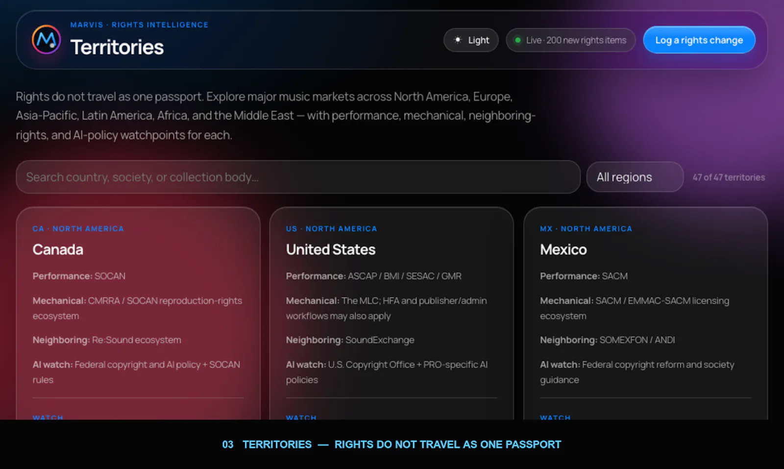Select Mexico's Performance: SACM line
784x469 pixels.
[x=584, y=276]
